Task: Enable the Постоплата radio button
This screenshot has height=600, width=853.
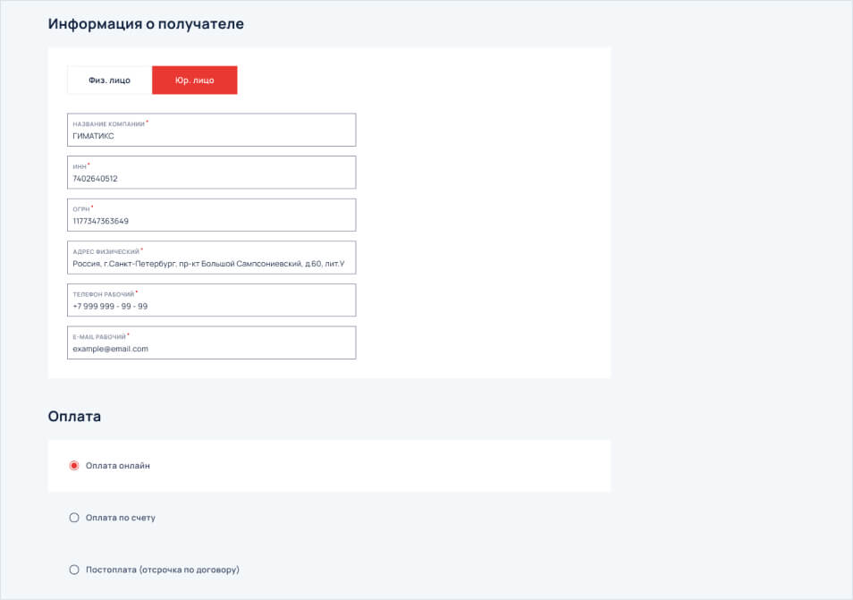Action: pyautogui.click(x=74, y=570)
